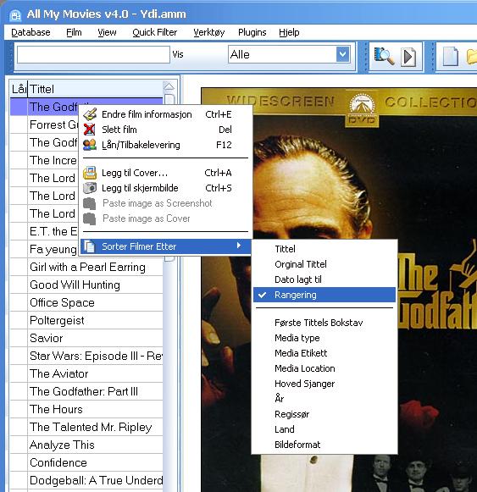
Task: Select Fa yeung row in the list
Action: (44, 250)
